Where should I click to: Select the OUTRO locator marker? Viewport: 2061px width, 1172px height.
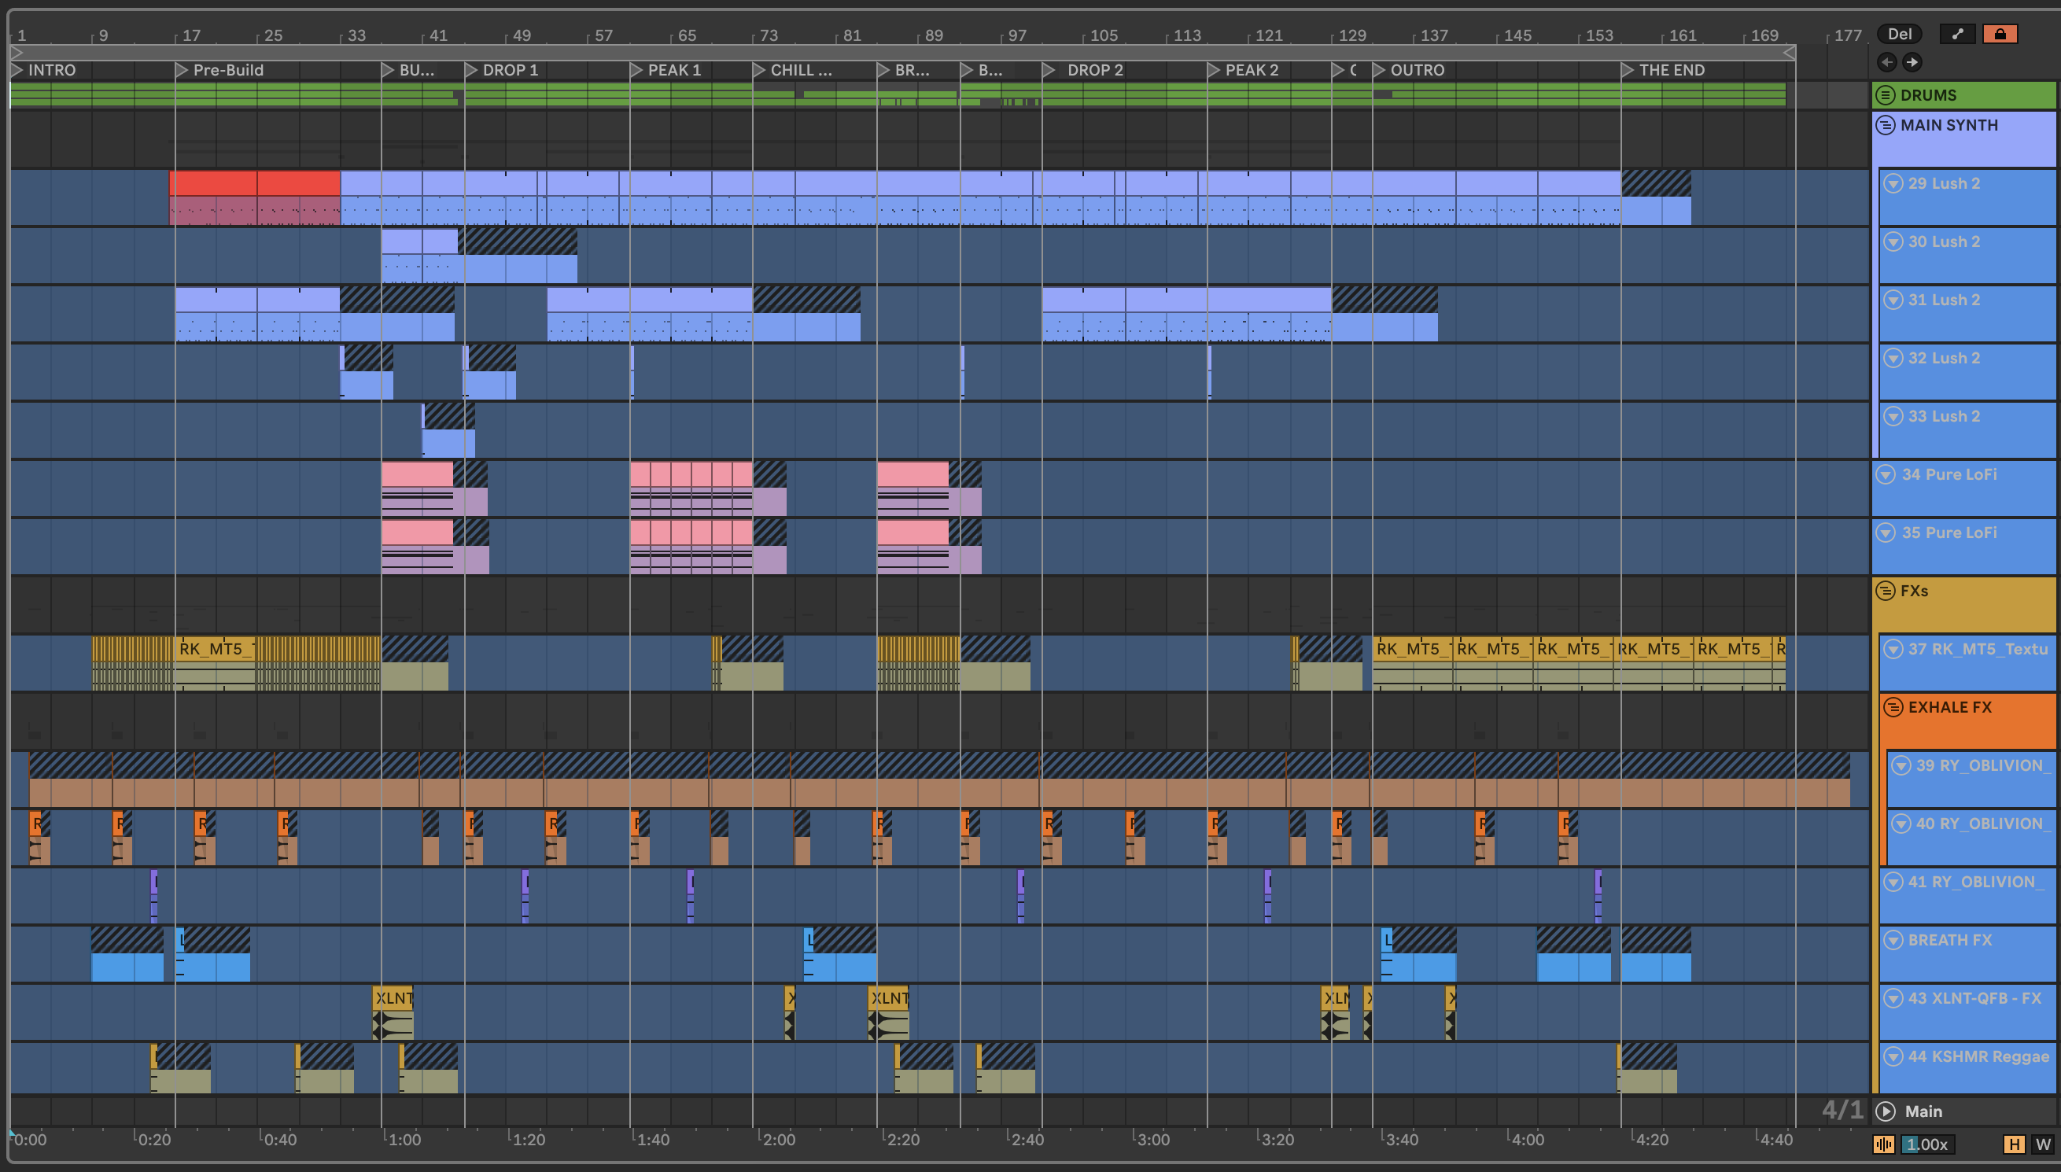point(1379,70)
